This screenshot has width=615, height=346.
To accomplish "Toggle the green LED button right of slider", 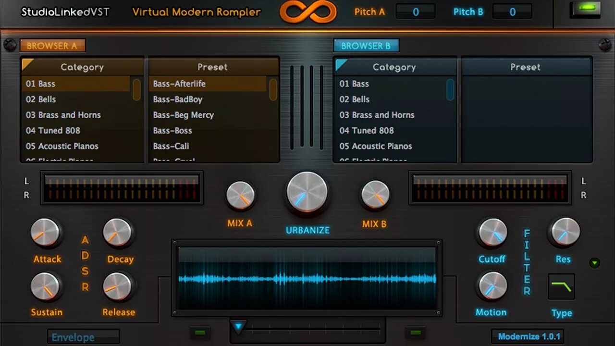I will tap(415, 333).
